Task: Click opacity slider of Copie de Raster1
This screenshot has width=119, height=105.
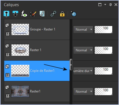Action: [x=103, y=71]
